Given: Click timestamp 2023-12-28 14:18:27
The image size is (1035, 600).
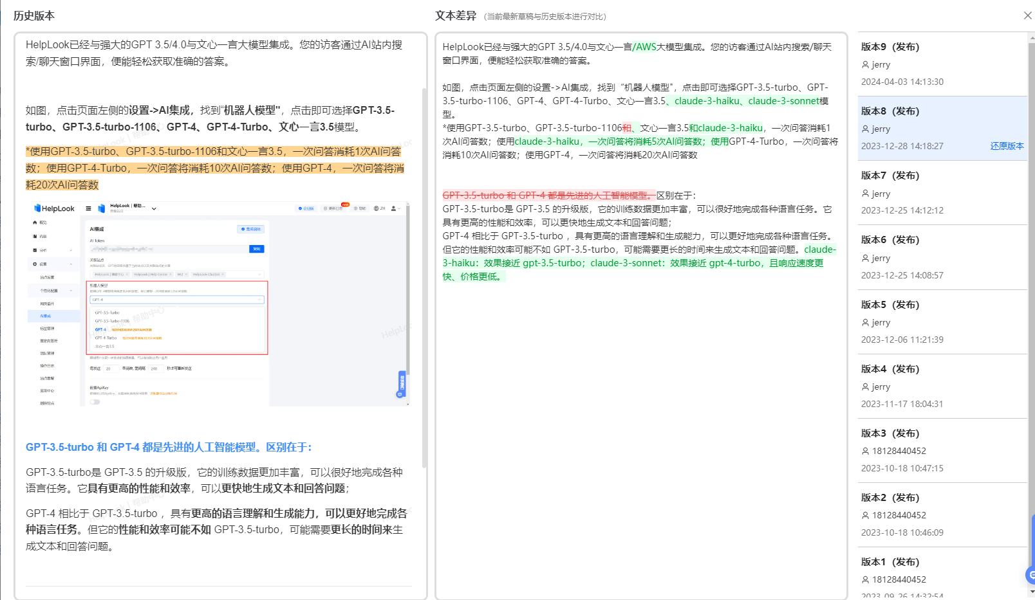Looking at the screenshot, I should tap(902, 146).
